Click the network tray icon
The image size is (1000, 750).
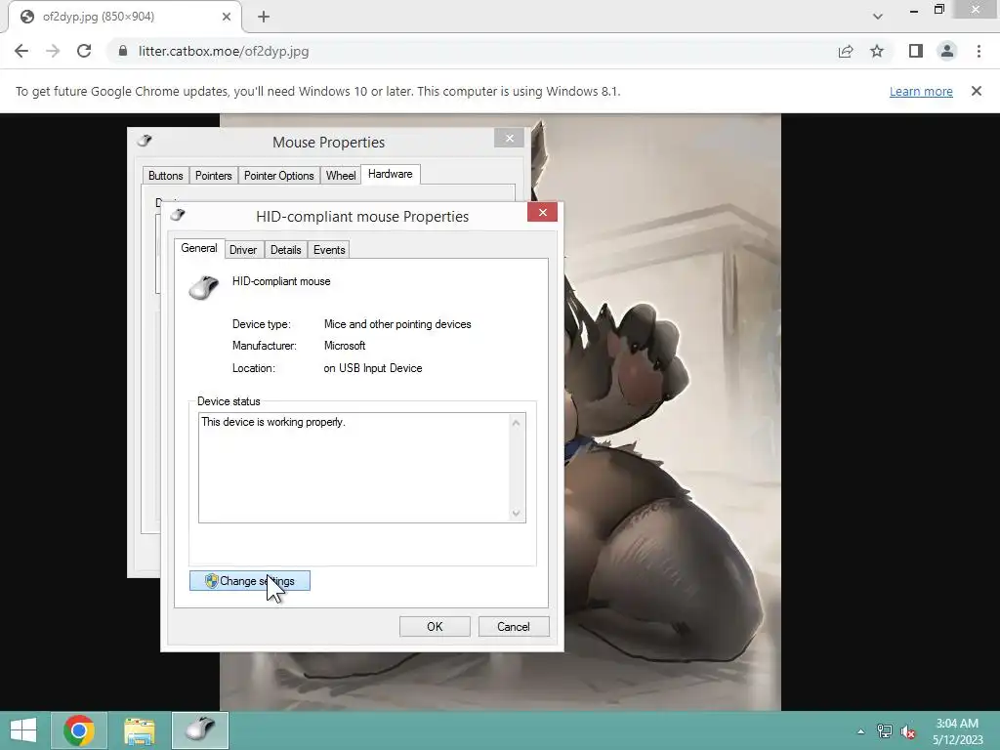885,731
